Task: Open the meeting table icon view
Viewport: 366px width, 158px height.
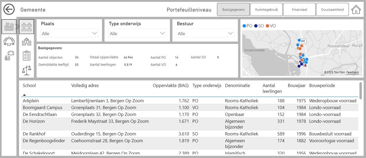Action: tap(9, 41)
